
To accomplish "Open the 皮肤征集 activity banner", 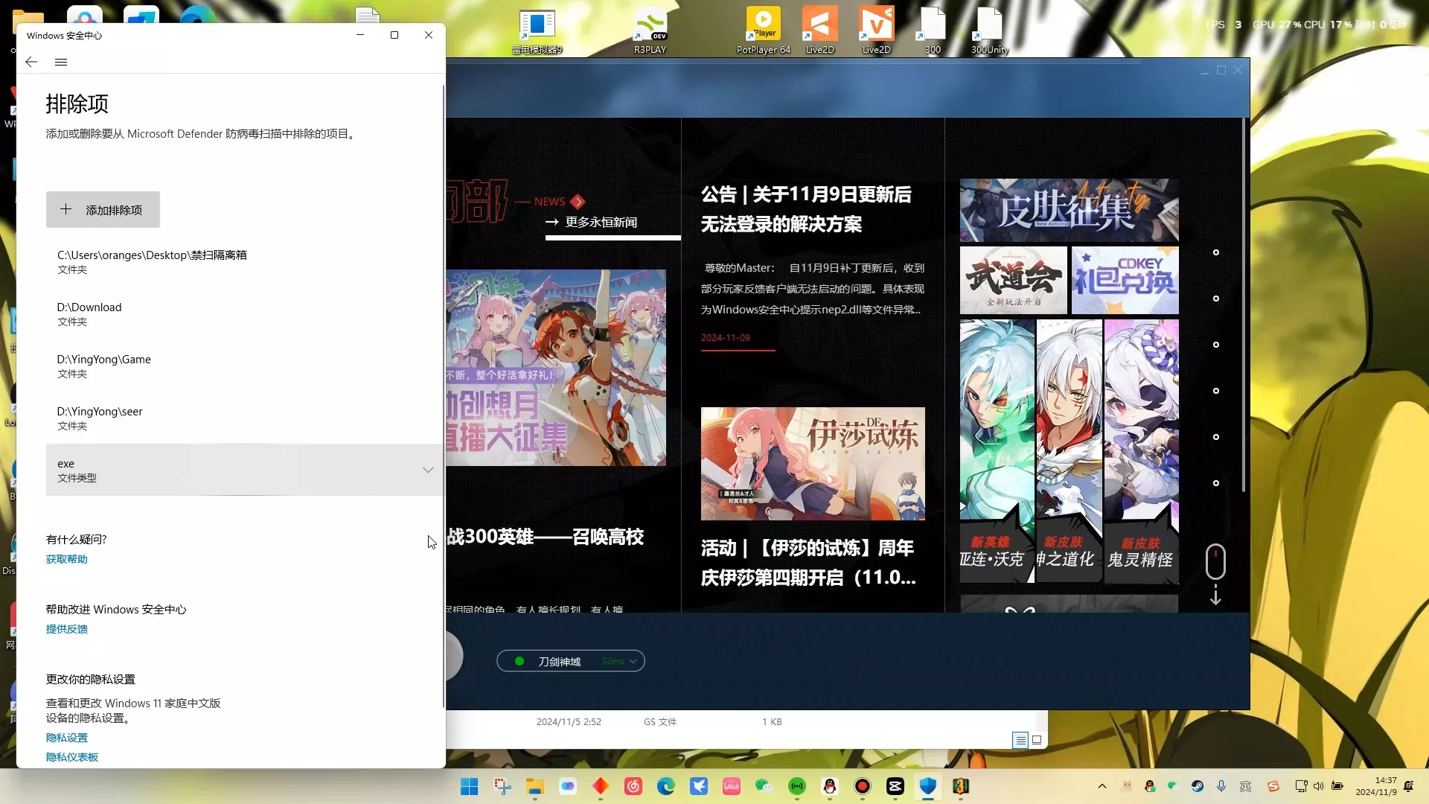I will point(1069,210).
